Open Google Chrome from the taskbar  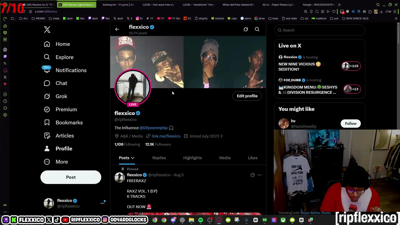164,220
